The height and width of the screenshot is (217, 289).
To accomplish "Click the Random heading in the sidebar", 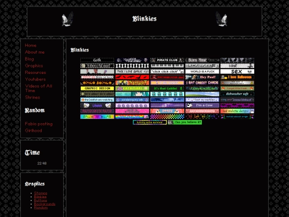I will pyautogui.click(x=35, y=110).
